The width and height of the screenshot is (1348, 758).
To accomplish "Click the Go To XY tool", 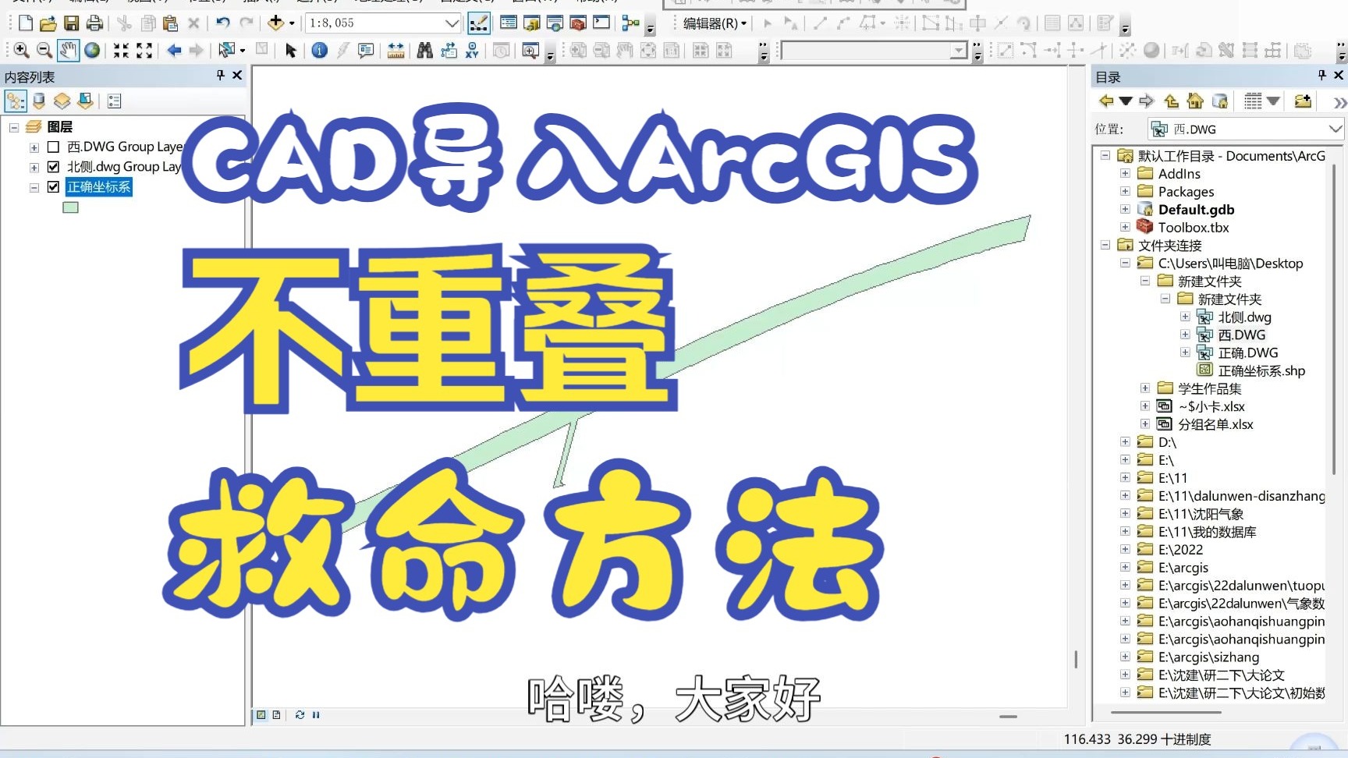I will (x=473, y=51).
